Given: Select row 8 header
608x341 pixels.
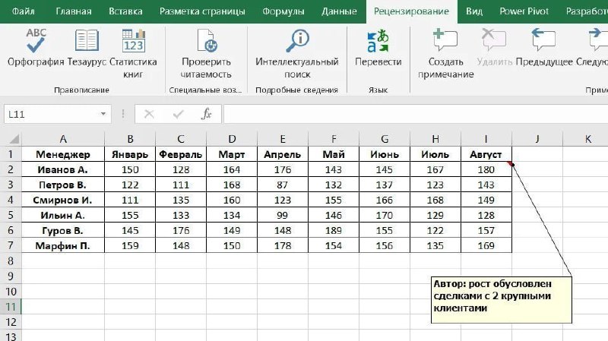Looking at the screenshot, I should click(x=11, y=260).
